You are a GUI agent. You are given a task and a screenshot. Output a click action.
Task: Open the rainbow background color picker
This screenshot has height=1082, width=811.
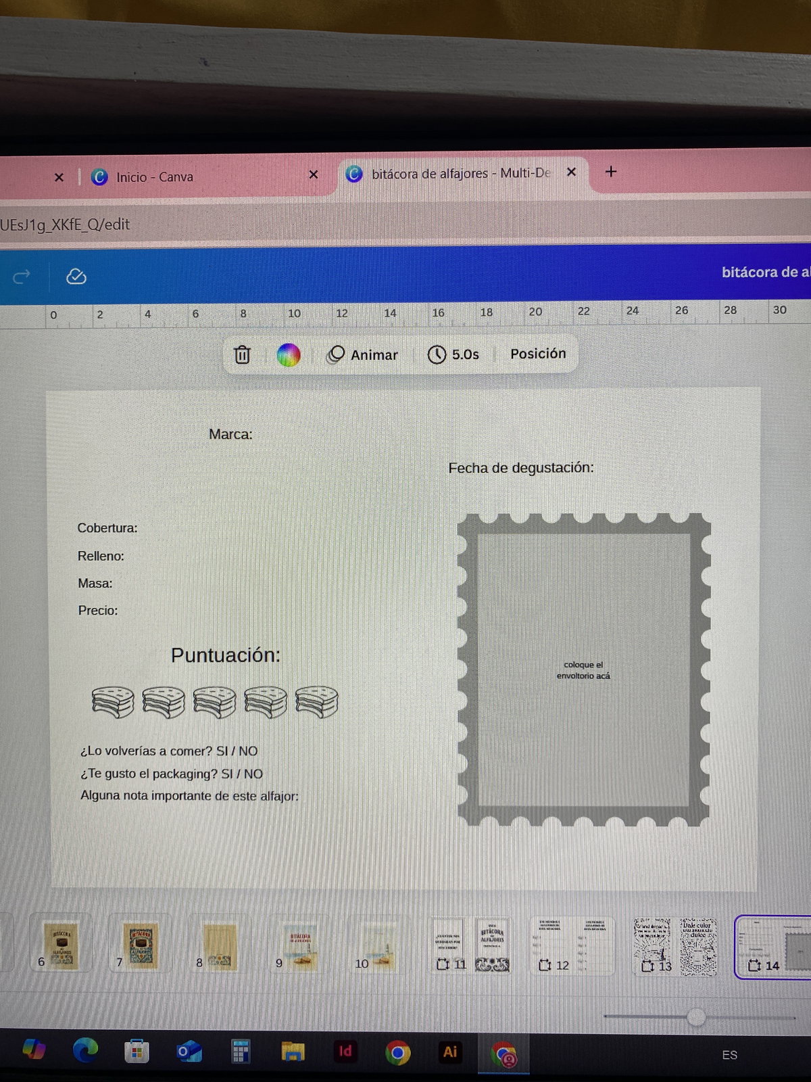(x=289, y=355)
